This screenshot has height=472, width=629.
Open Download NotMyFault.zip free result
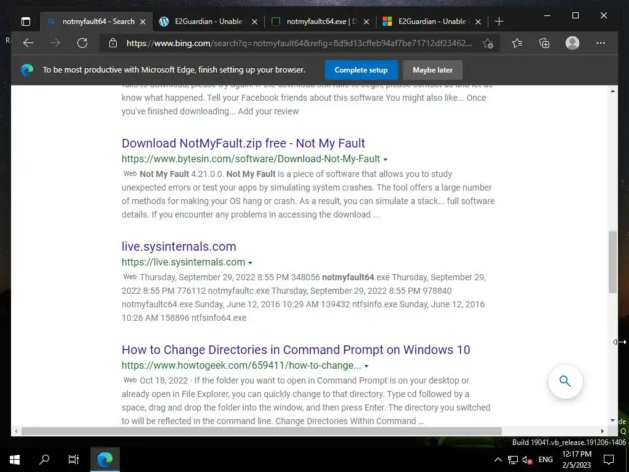(x=243, y=143)
